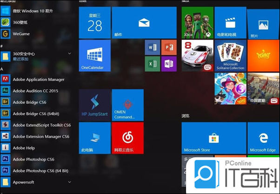Image resolution: width=280 pixels, height=194 pixels.
Task: Open the 帝国霸略 game tile
Action: [263, 88]
